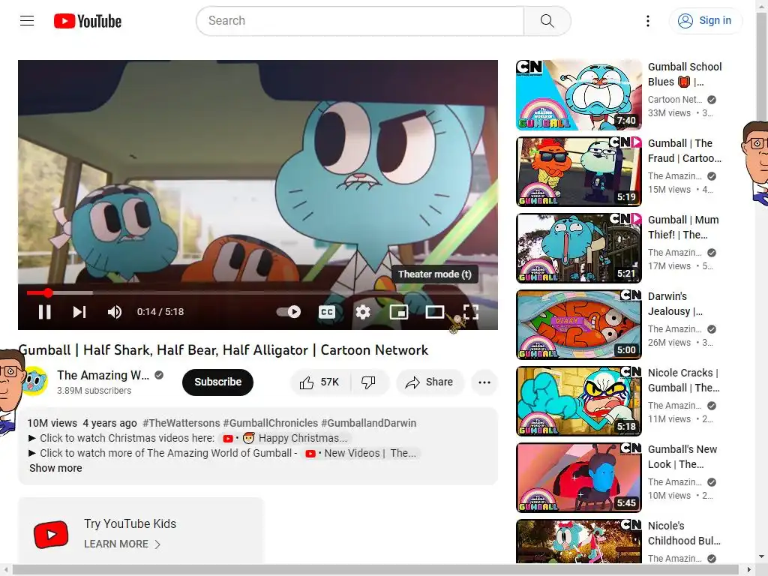This screenshot has width=768, height=576.
Task: Switch to theater mode
Action: click(x=434, y=312)
